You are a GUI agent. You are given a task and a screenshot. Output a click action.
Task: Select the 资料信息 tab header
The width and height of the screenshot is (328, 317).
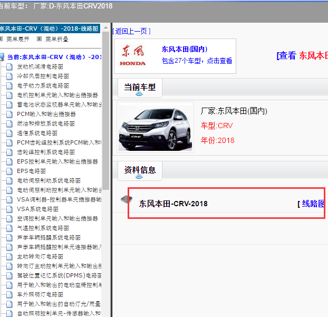[x=140, y=171]
